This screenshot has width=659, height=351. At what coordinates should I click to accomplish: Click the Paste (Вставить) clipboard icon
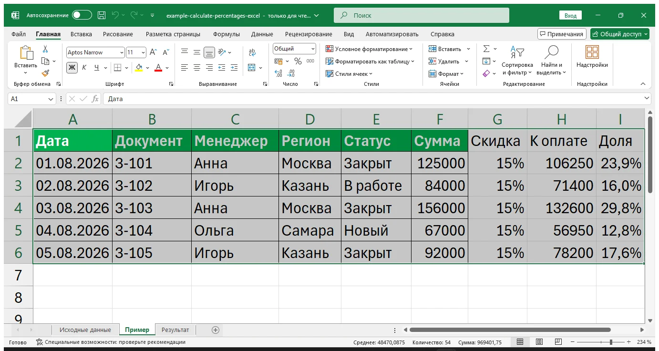(x=26, y=53)
